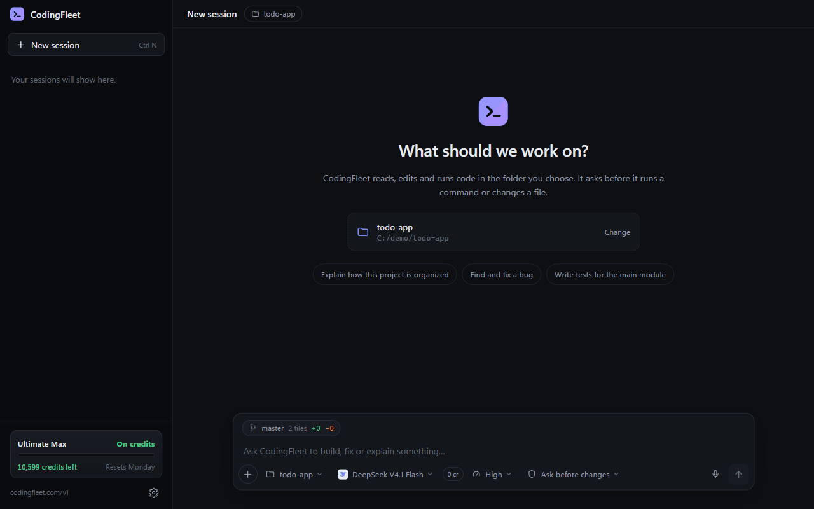Viewport: 814px width, 509px height.
Task: Click the credits usage progress bar
Action: [86, 455]
